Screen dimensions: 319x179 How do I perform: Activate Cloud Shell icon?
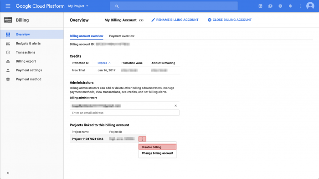[260, 6]
